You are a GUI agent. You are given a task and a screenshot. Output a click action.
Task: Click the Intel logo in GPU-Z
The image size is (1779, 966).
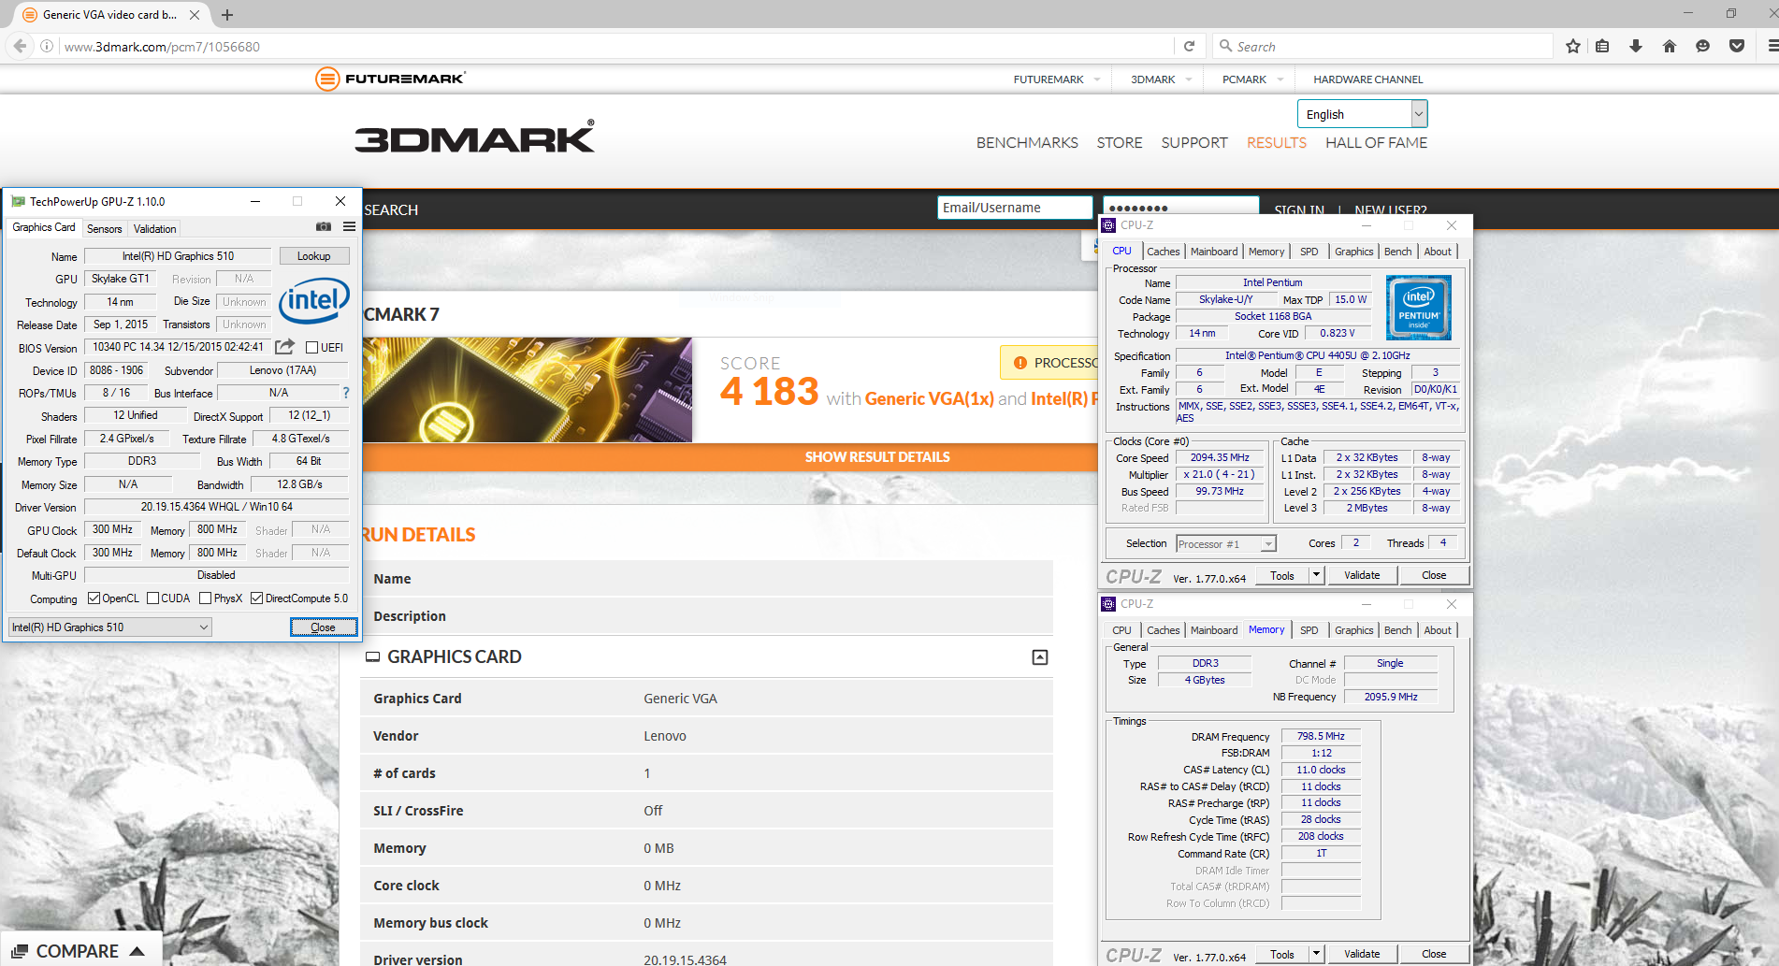coord(314,300)
